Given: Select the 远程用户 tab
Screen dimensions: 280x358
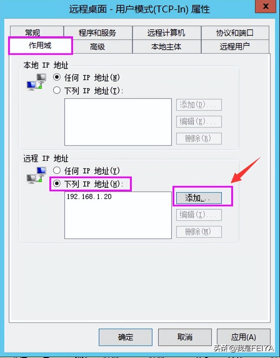Looking at the screenshot, I should (x=235, y=47).
